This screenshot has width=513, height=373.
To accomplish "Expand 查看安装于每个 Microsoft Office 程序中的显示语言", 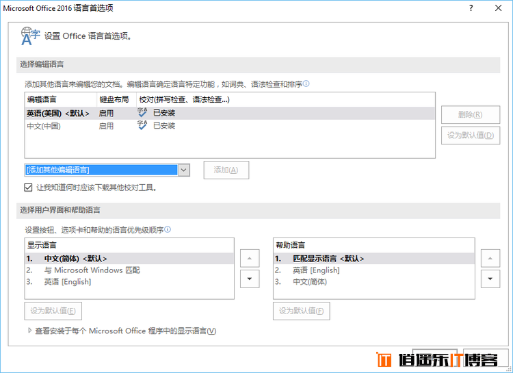I will pos(30,331).
